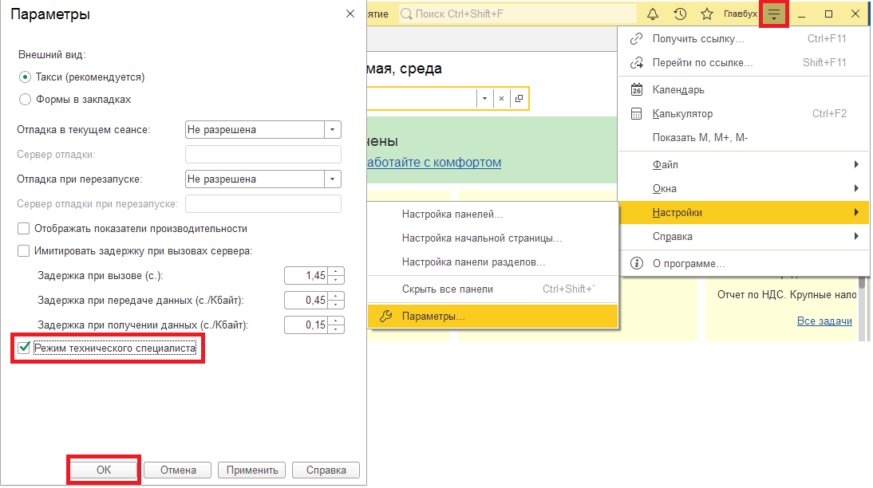Viewport: 873px width, 488px height.
Task: Click the search field Поиск Ctrl+Shift+F
Action: [519, 14]
